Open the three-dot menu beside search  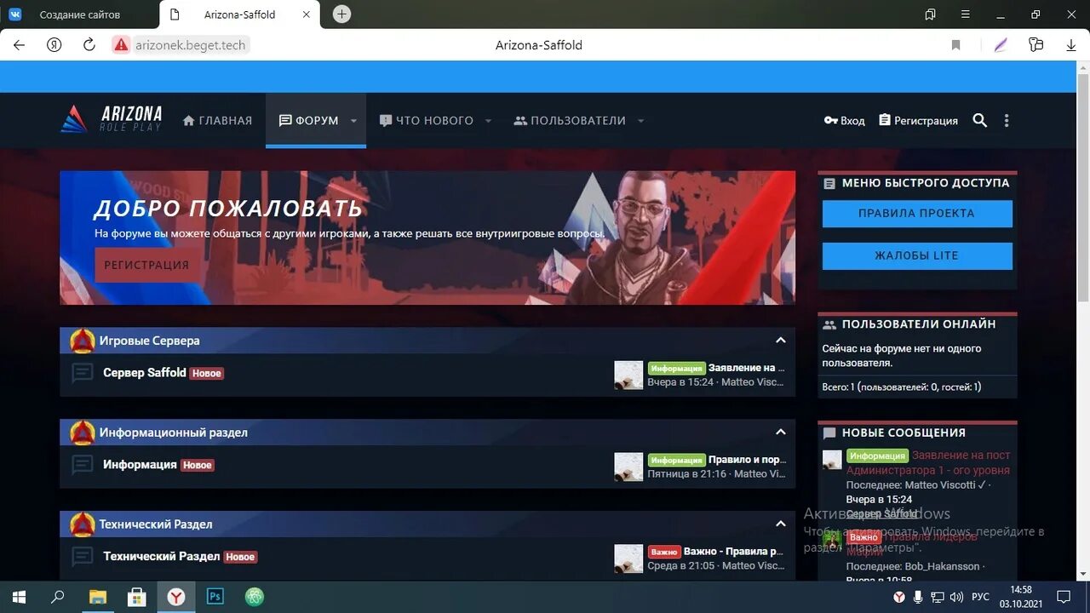click(x=1006, y=120)
